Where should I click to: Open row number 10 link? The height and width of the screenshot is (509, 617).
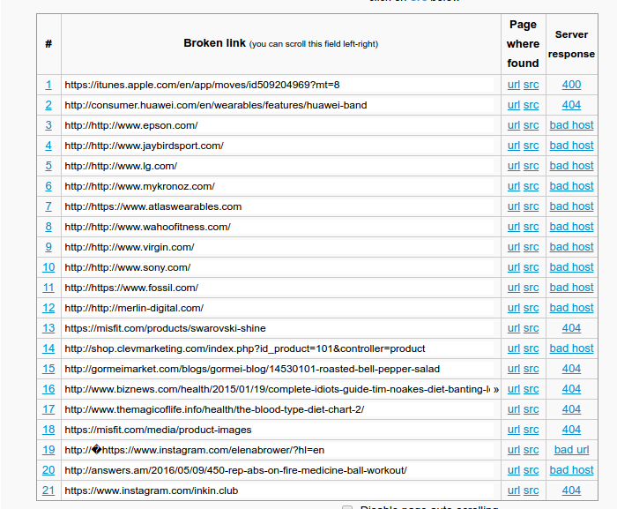[48, 267]
